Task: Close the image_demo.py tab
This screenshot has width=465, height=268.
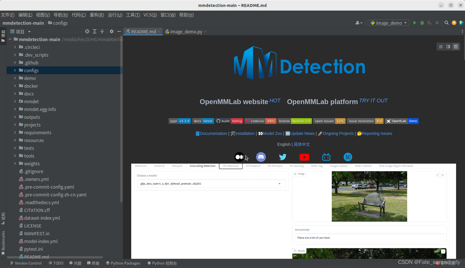Action: click(x=205, y=31)
